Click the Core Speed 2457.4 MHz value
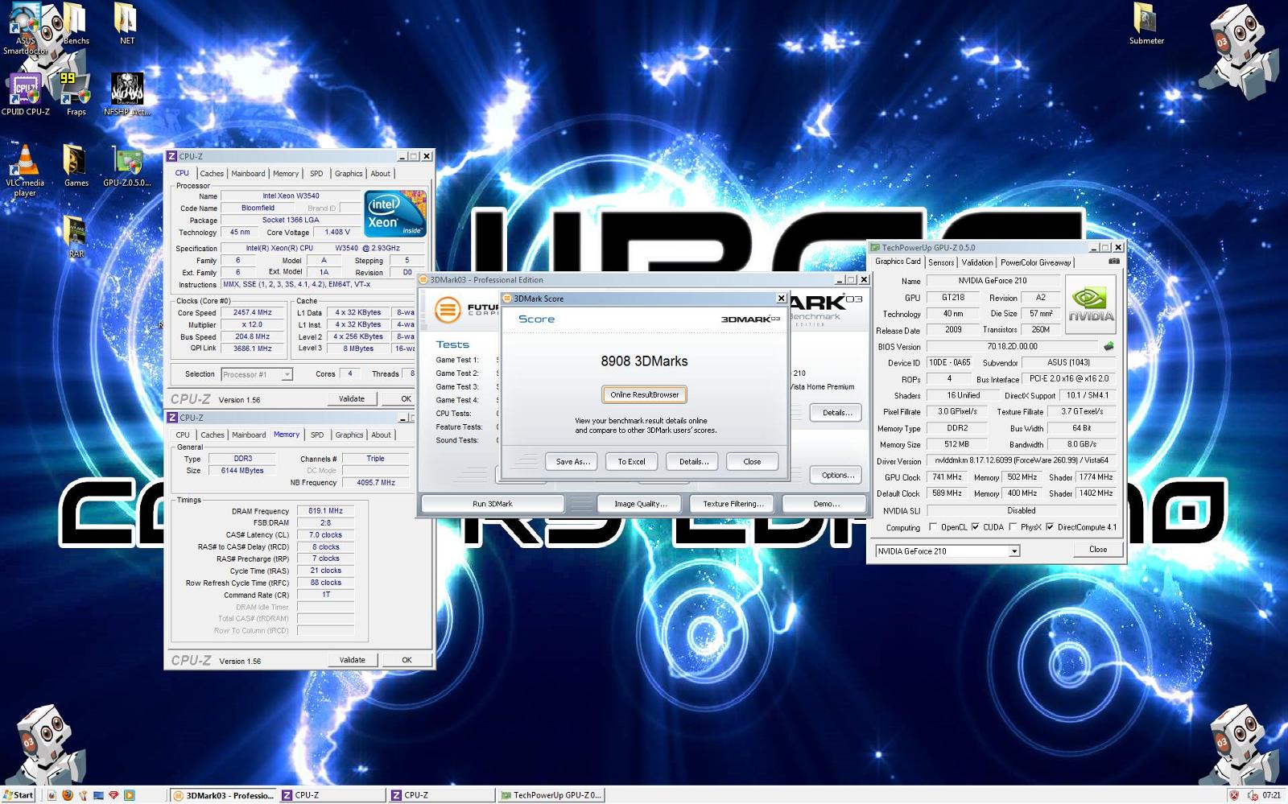Viewport: 1288px width, 804px height. pos(253,312)
